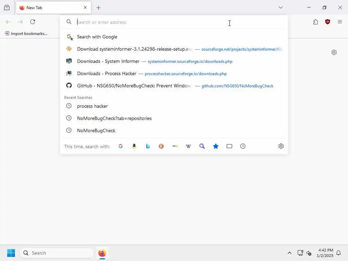Select recent search 'process hacker'

(174, 106)
